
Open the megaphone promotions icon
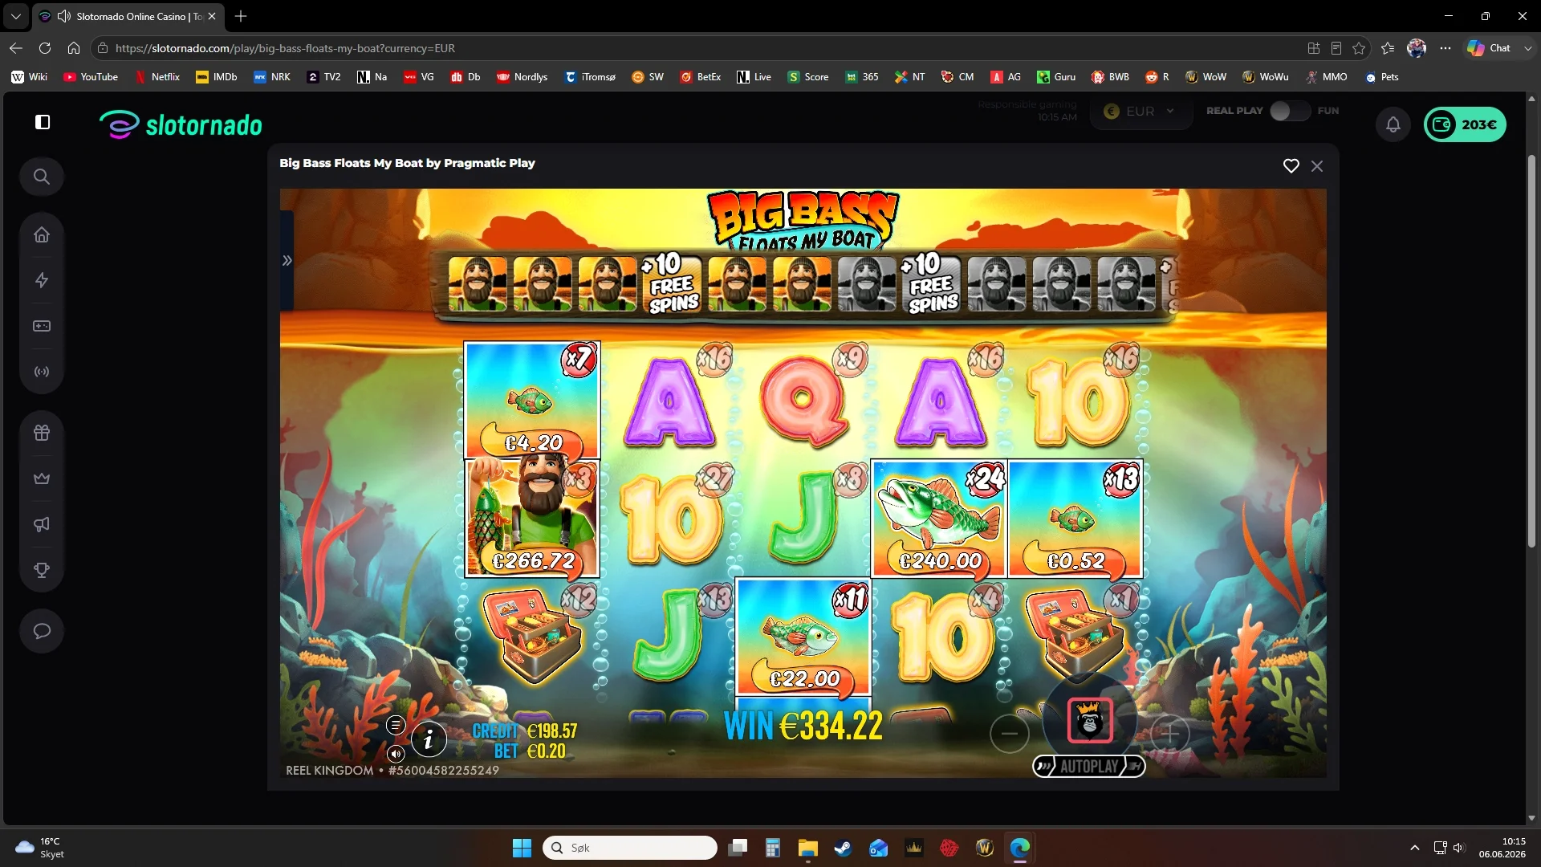coord(42,524)
